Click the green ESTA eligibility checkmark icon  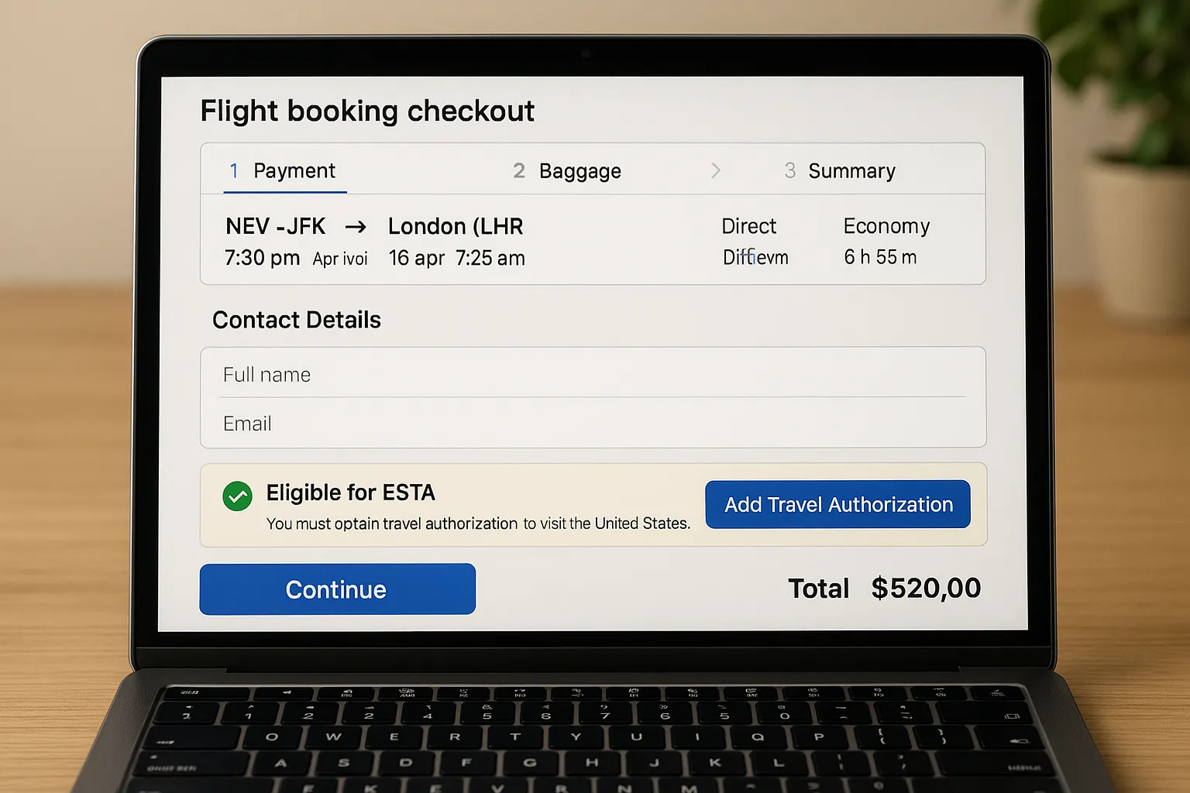point(238,496)
